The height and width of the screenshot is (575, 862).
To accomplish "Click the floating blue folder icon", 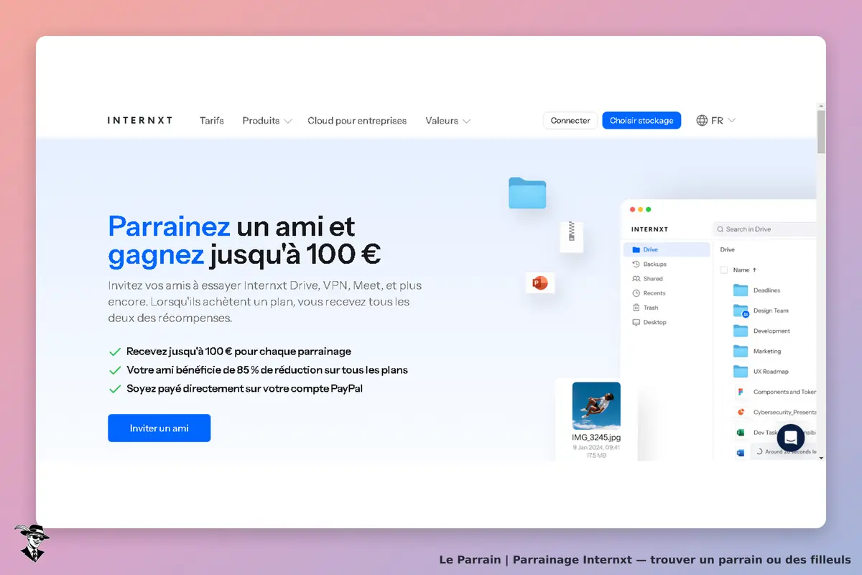I will [x=527, y=193].
